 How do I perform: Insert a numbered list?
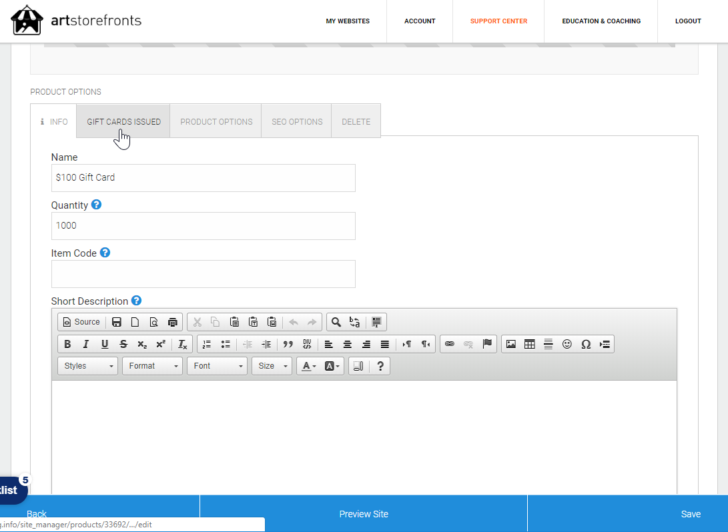pos(207,344)
